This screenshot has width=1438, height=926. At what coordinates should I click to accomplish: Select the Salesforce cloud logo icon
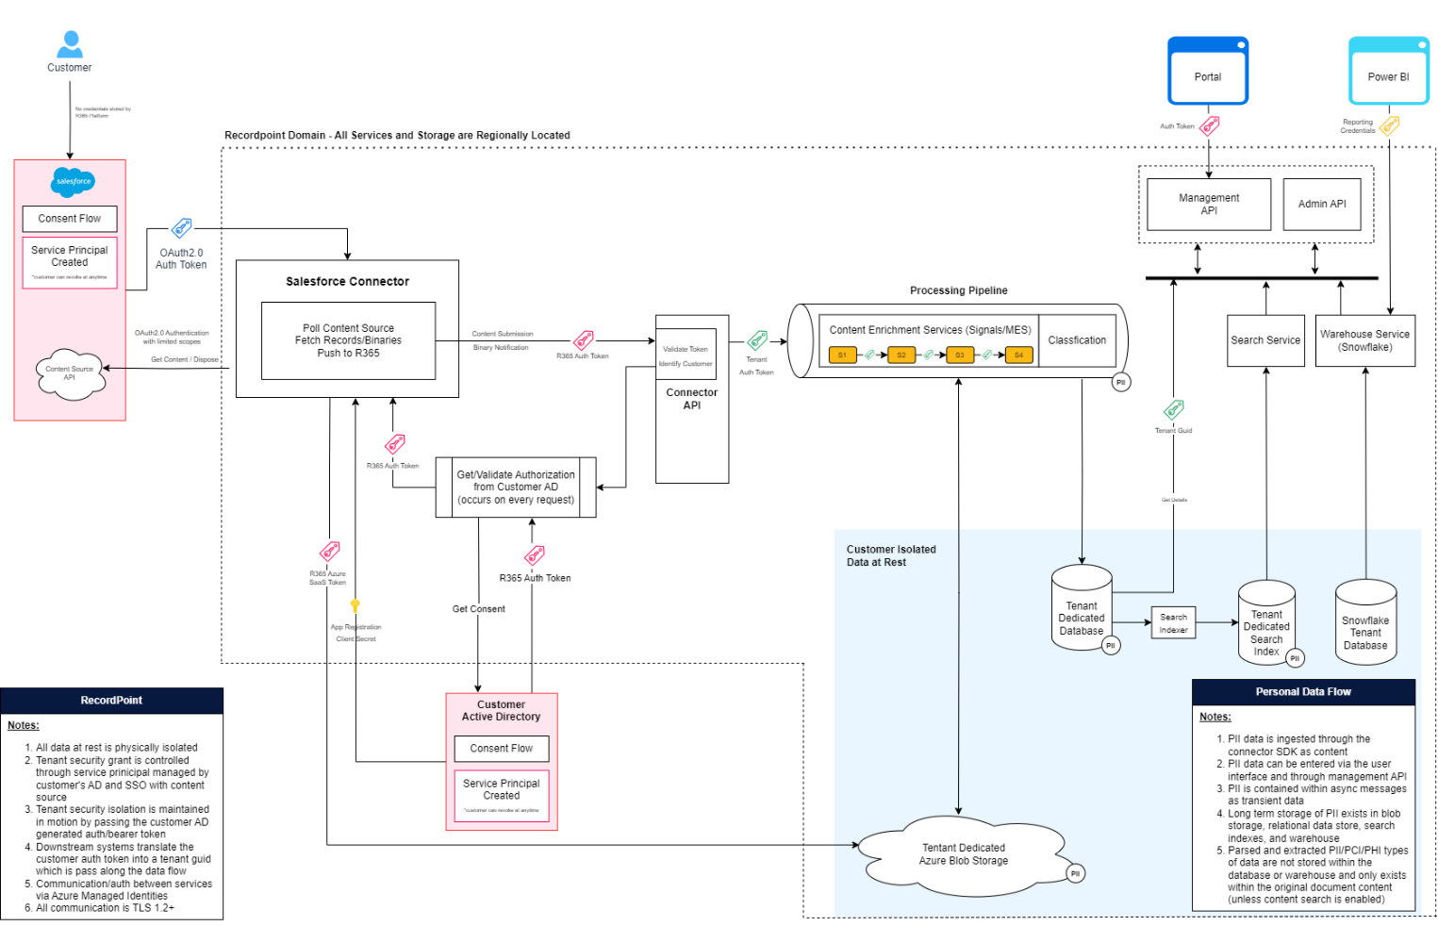pos(72,182)
